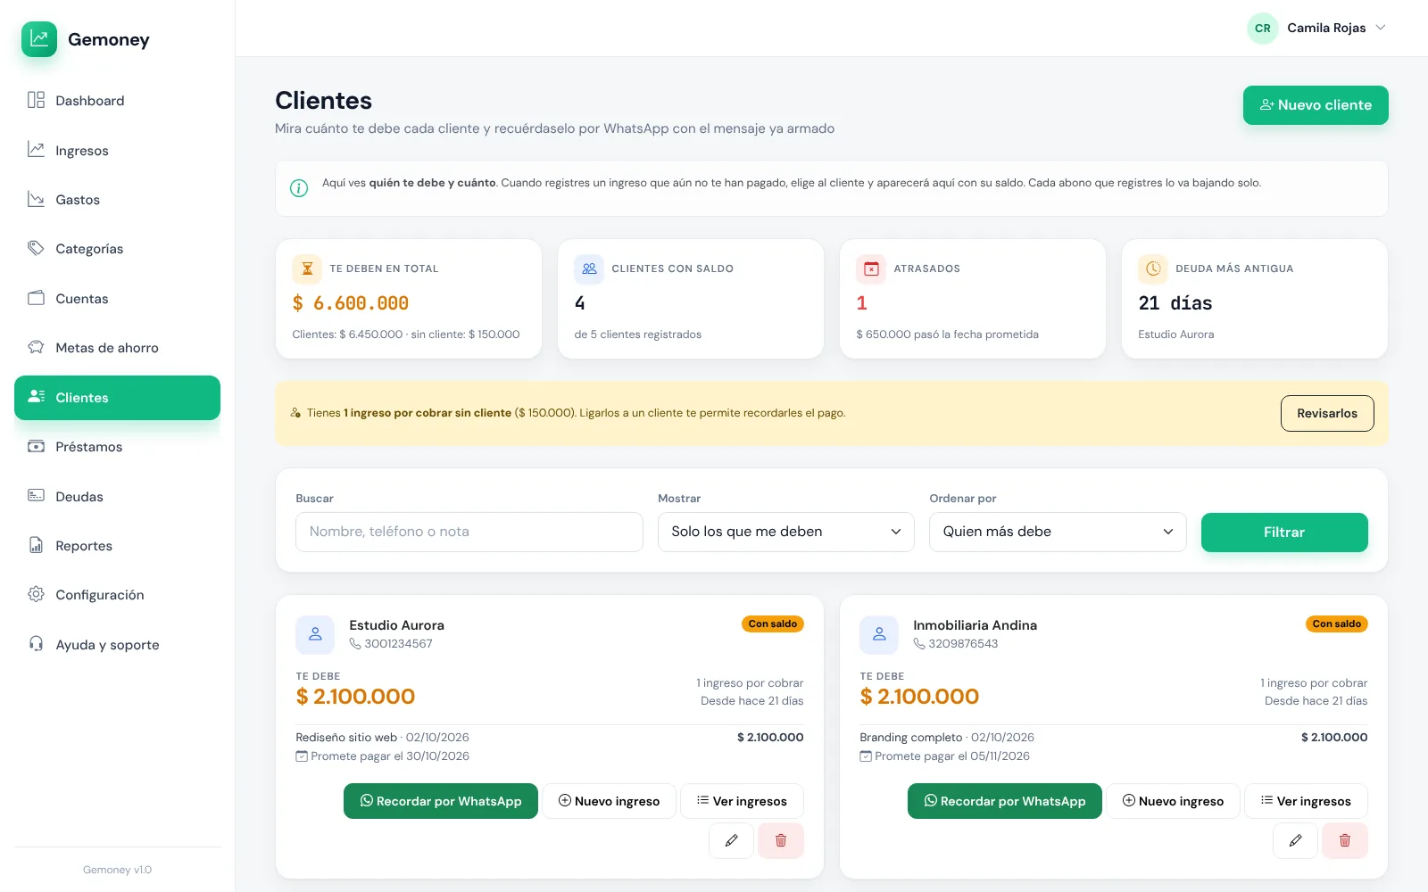Open Reportes section

click(117, 546)
